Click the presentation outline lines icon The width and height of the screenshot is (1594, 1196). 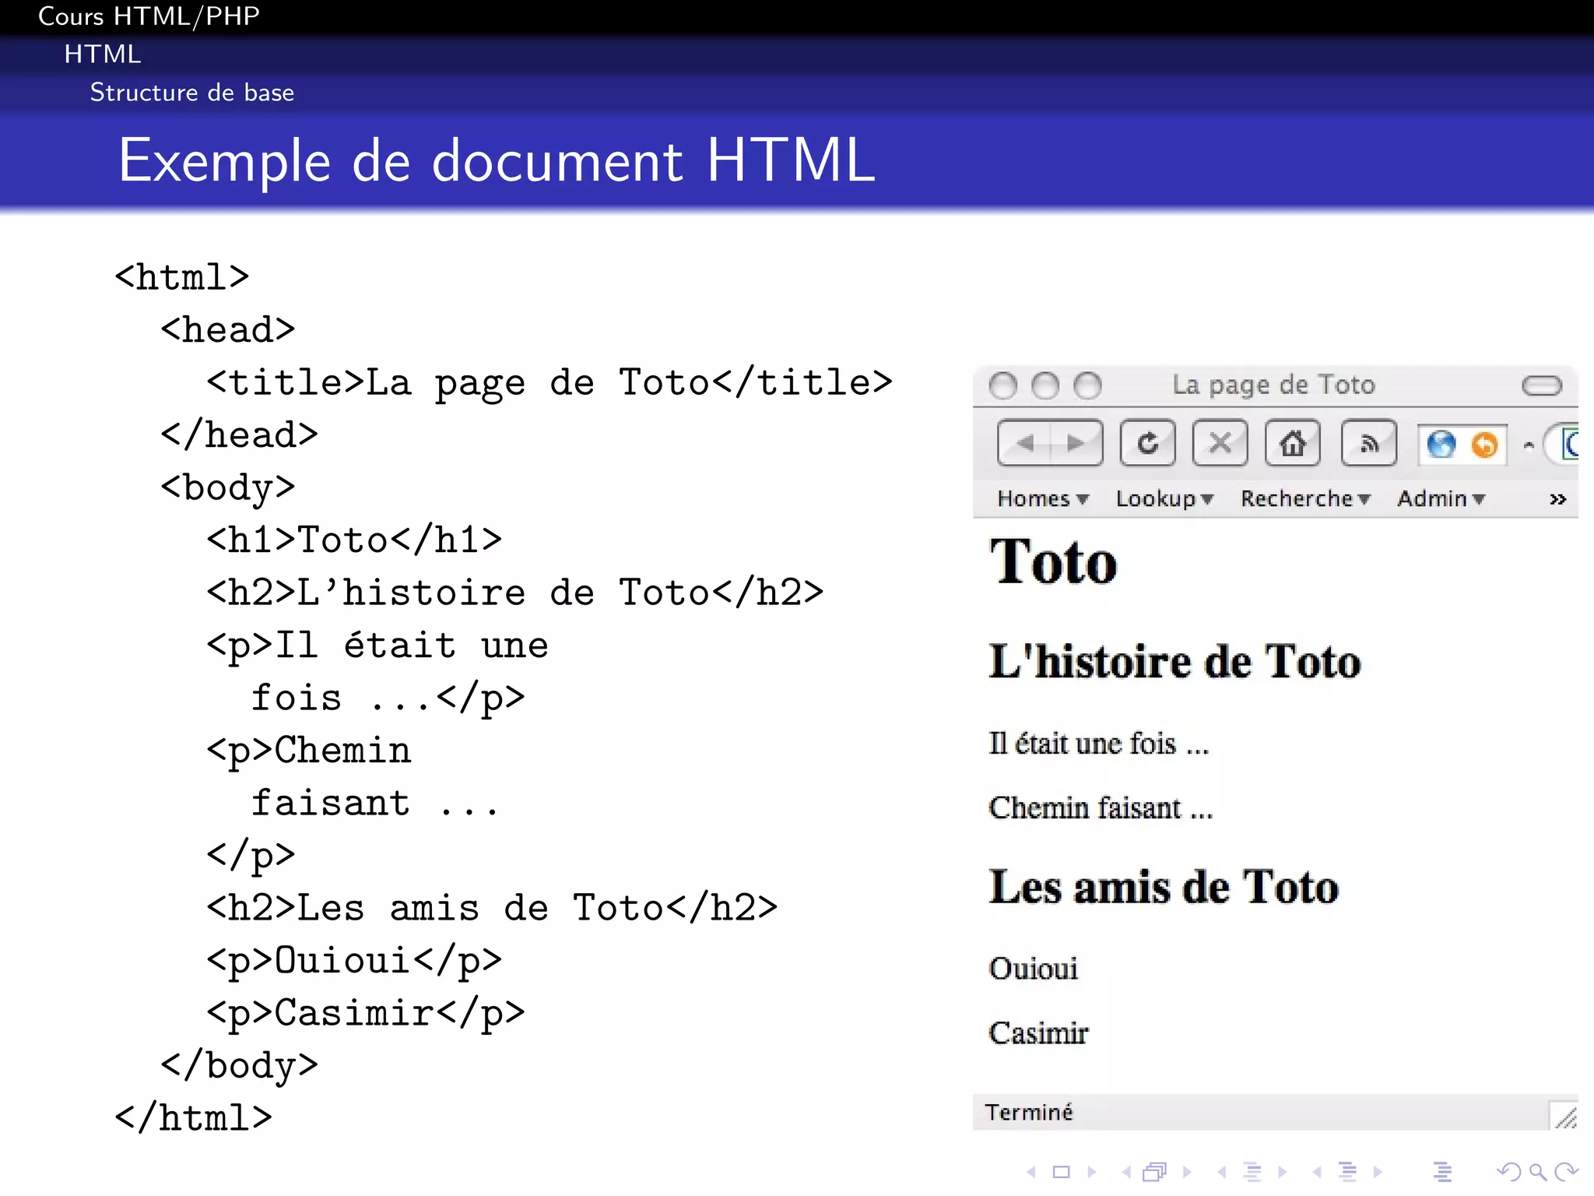coord(1442,1172)
